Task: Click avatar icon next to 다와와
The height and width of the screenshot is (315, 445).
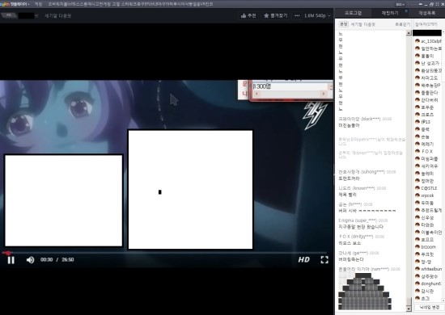Action: (417, 225)
